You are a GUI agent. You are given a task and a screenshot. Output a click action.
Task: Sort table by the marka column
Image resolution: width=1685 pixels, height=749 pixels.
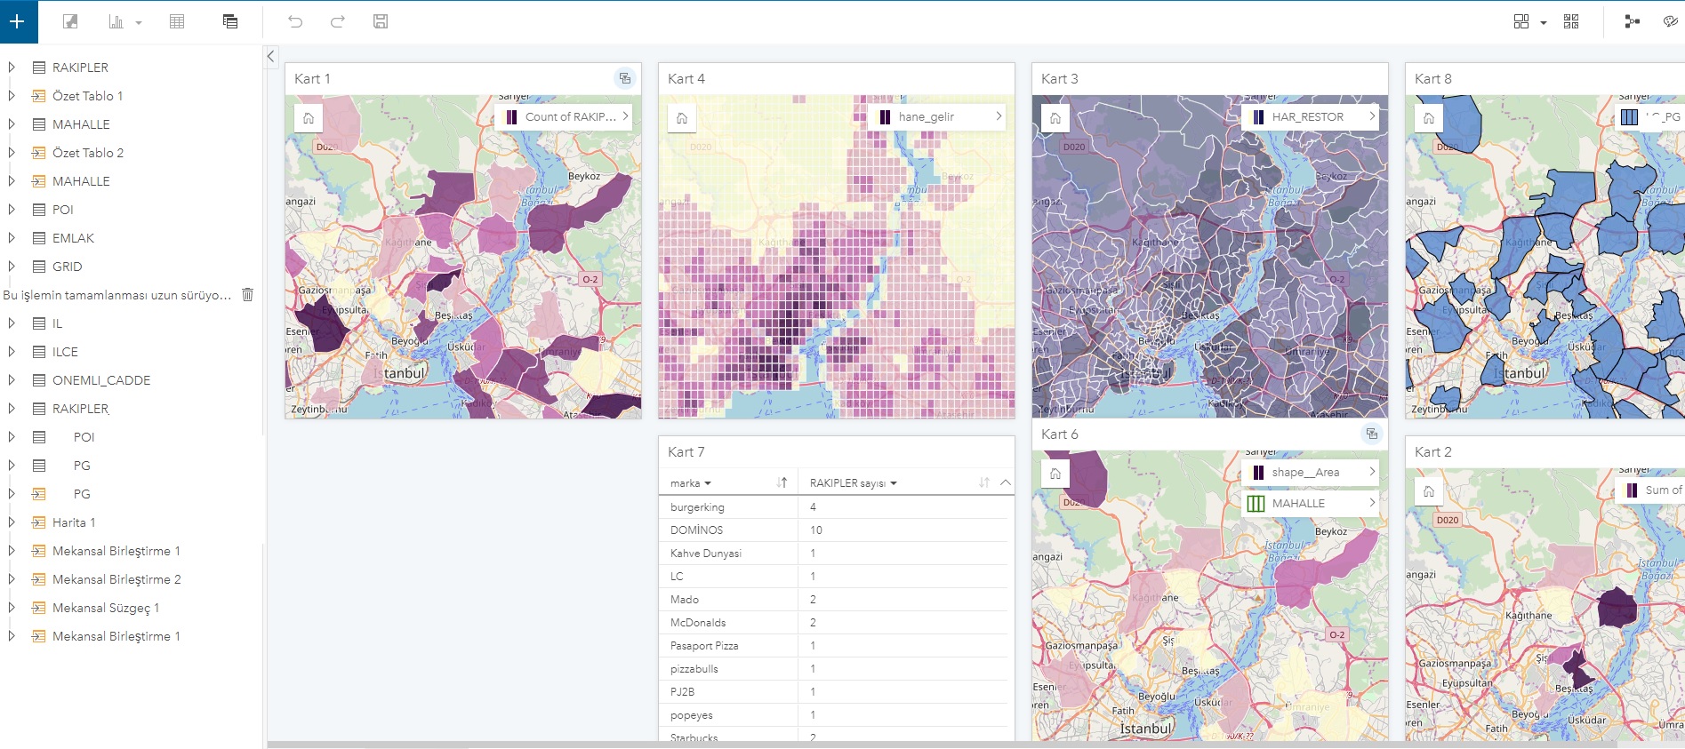point(782,482)
